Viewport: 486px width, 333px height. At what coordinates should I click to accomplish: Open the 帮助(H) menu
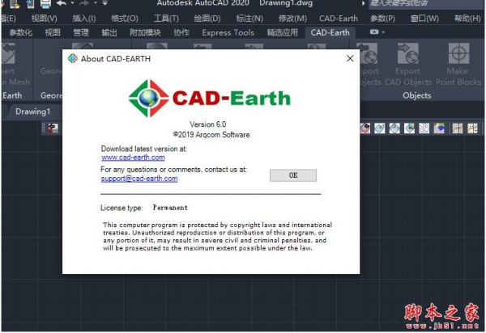click(467, 19)
